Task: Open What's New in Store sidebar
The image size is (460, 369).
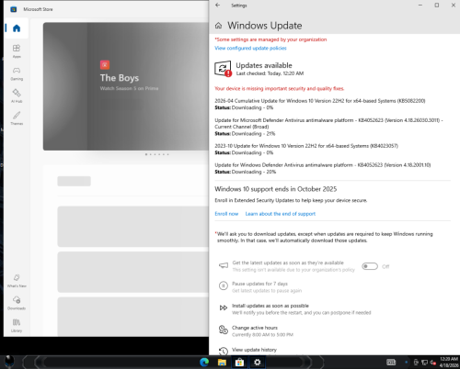Action: [x=17, y=281]
